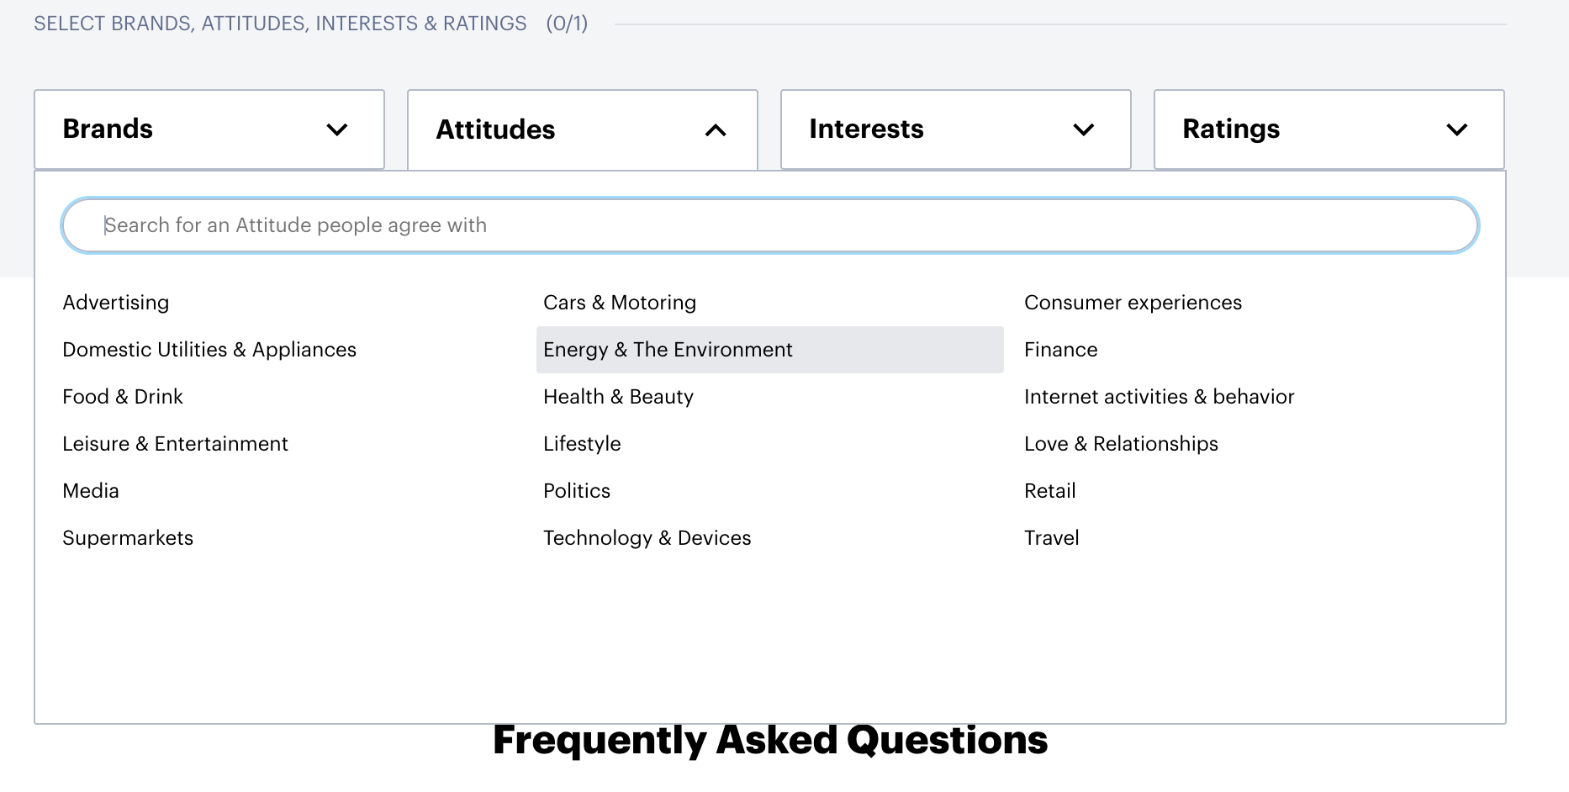The height and width of the screenshot is (792, 1569).
Task: Select the Media category
Action: pos(91,491)
